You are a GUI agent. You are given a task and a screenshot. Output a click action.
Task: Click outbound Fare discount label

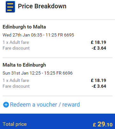tap(16, 48)
